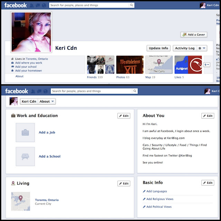This screenshot has width=221, height=221.
Task: Click the Update Info button
Action: pyautogui.click(x=158, y=48)
